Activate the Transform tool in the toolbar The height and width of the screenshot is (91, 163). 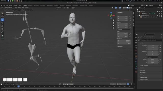click(x=2, y=29)
